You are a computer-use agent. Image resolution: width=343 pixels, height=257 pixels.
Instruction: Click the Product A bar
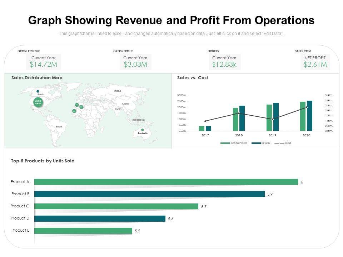tap(166, 182)
